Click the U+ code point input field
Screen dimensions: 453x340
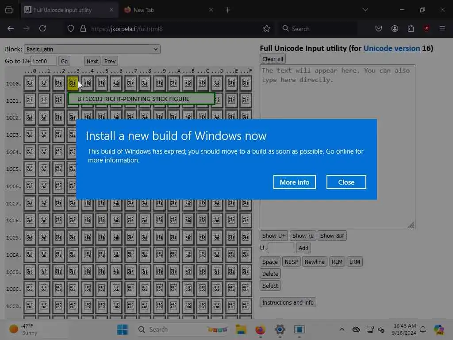(281, 248)
